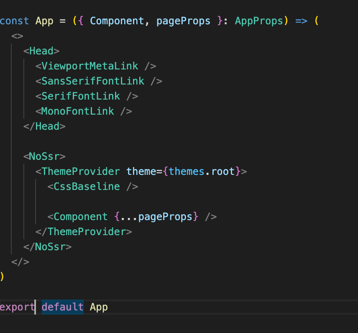Click the arrow '=>' operator

(301, 21)
